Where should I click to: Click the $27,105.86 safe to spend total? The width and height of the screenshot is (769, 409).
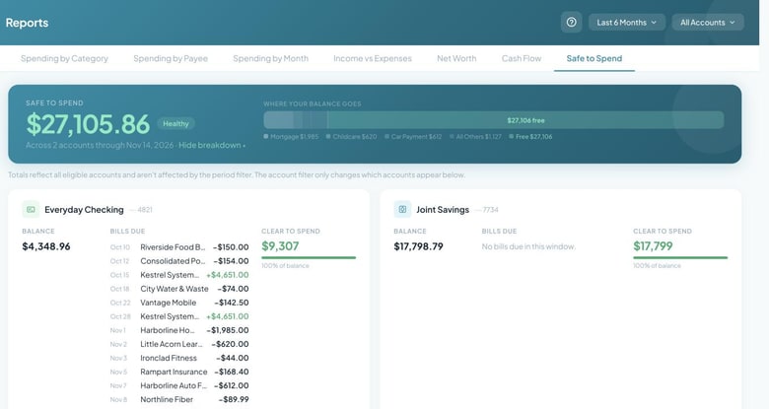click(88, 123)
